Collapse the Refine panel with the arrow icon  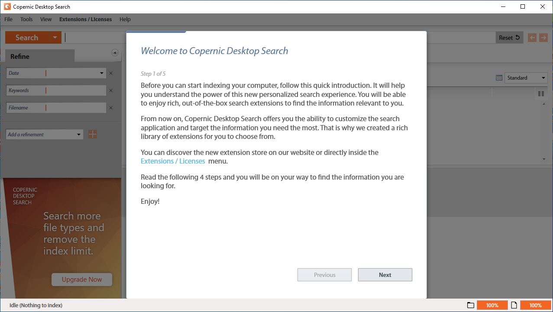point(115,53)
